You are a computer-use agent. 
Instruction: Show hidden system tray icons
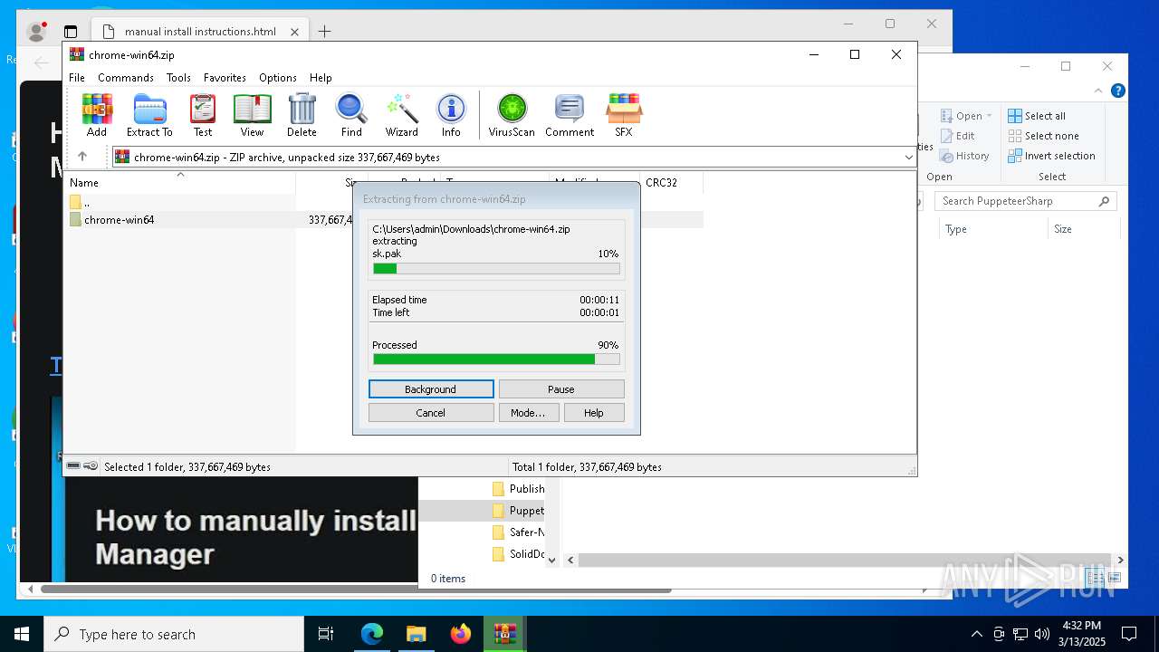(x=976, y=634)
